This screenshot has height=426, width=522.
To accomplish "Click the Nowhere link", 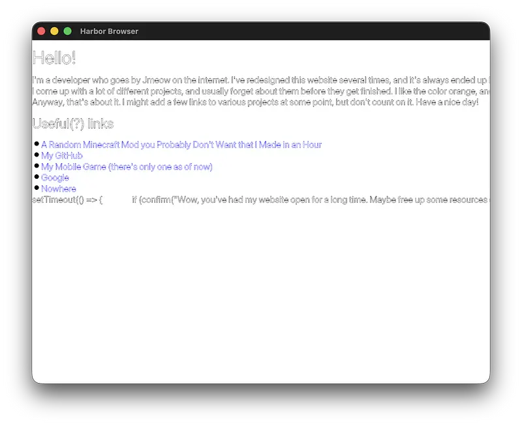I will (x=58, y=189).
